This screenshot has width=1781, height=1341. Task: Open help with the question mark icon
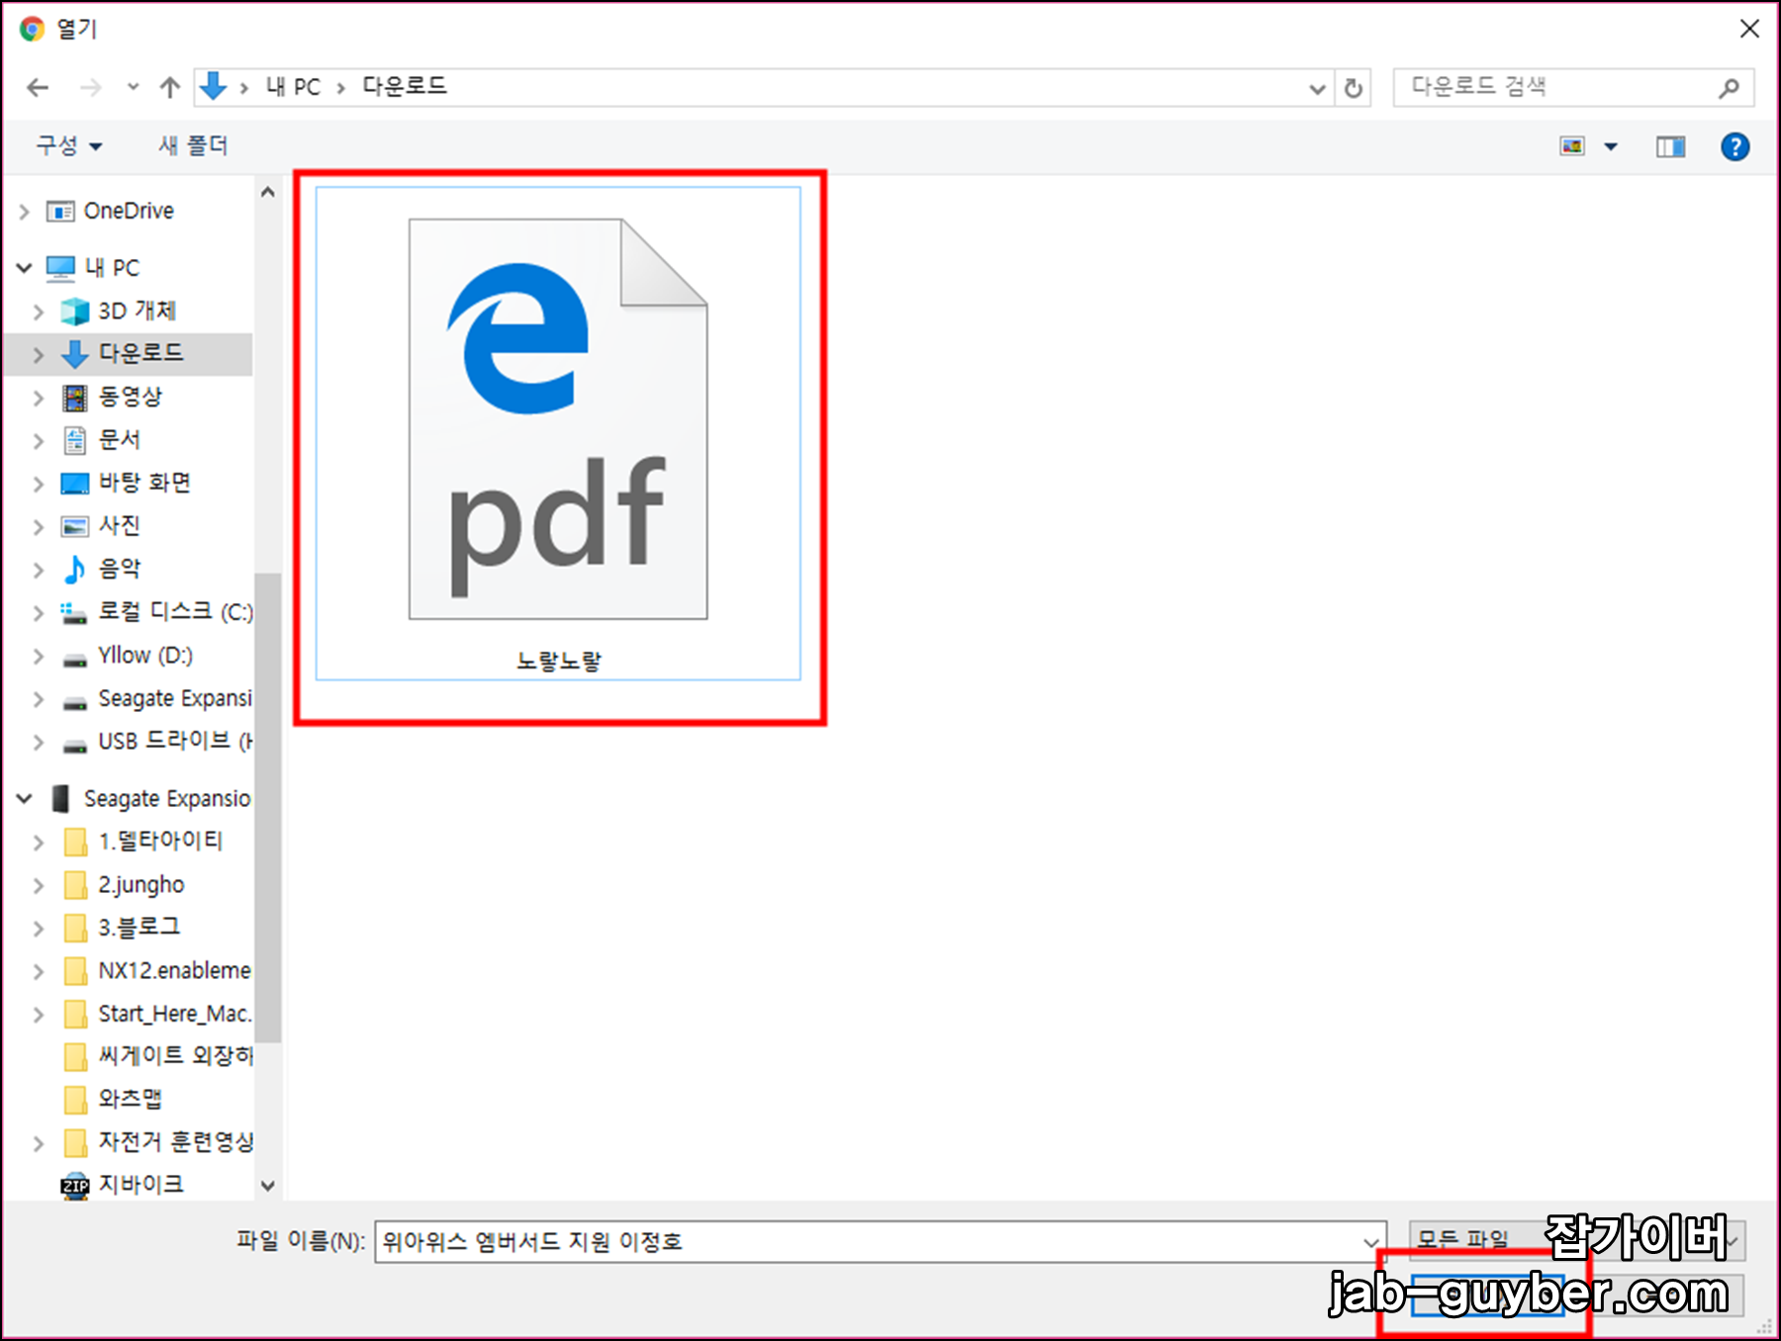pyautogui.click(x=1734, y=147)
